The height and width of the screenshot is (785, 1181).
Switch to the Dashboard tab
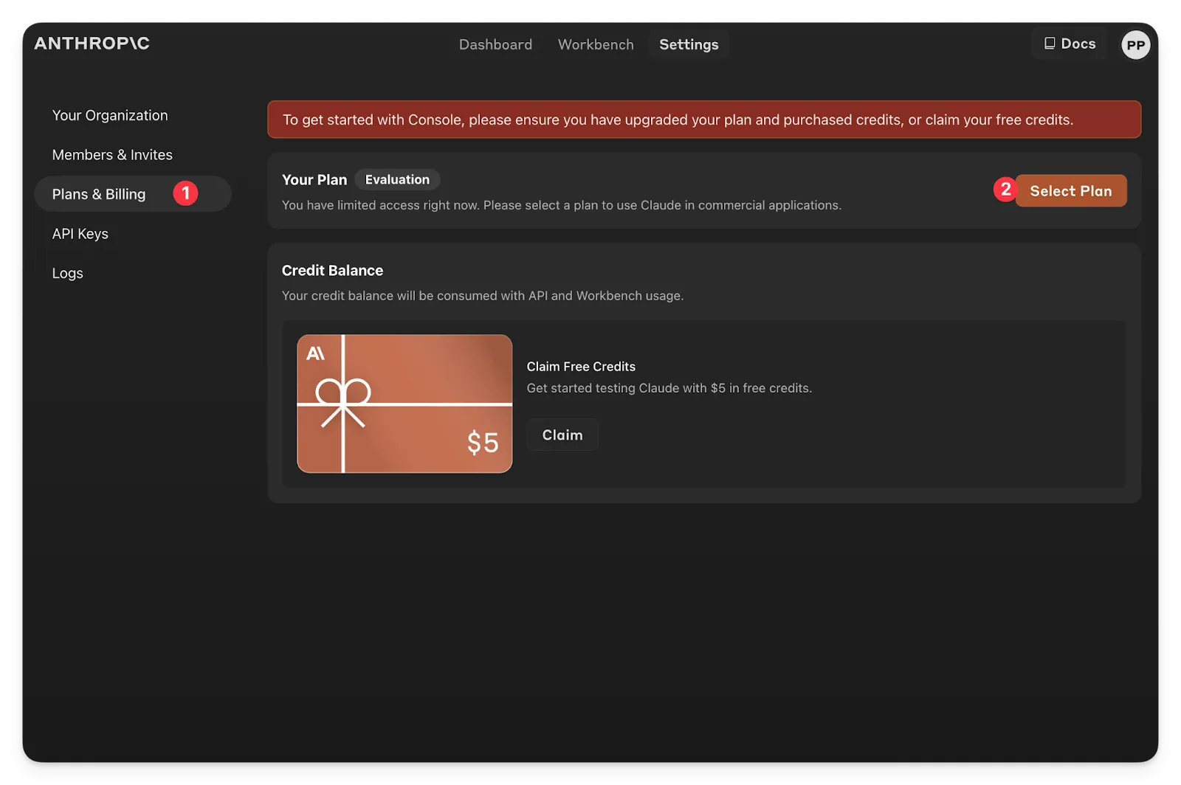[x=495, y=44]
